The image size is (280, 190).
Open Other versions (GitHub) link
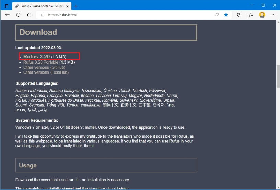tap(44, 67)
